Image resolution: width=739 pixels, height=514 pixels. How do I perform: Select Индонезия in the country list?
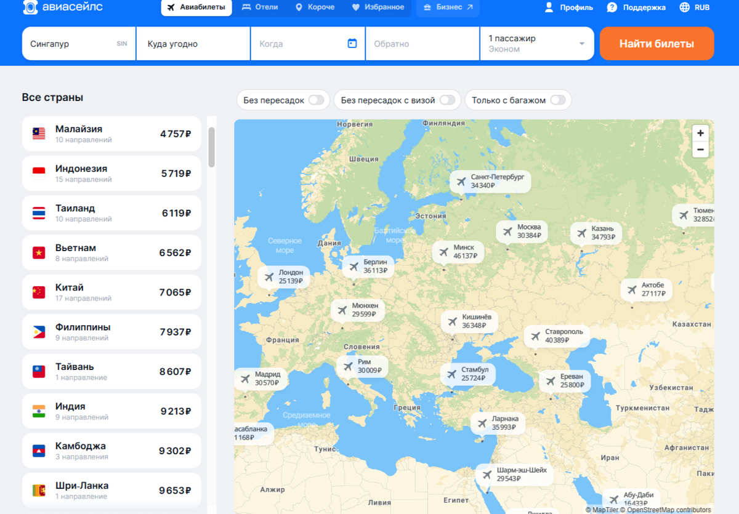click(x=111, y=173)
